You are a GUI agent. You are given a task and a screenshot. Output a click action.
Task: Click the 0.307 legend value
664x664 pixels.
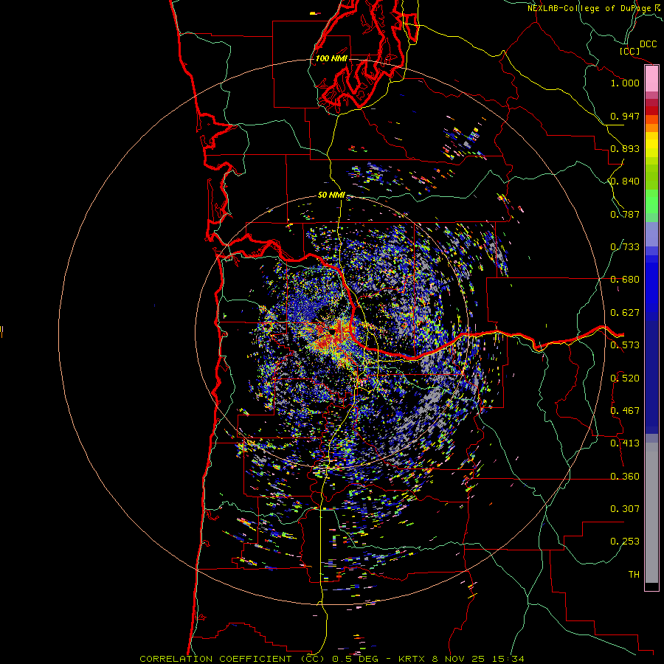point(625,509)
